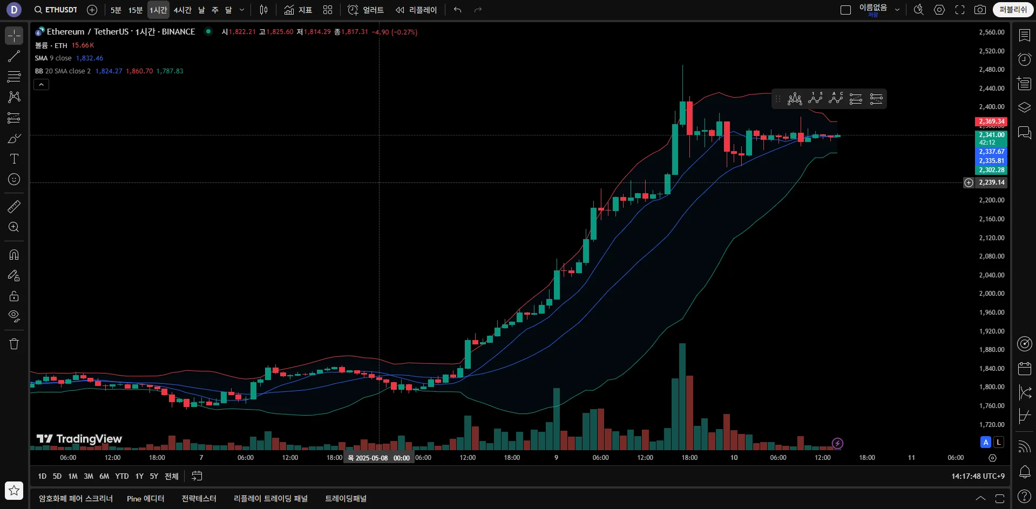
Task: Toggle hide all drawings eye icon
Action: coord(14,316)
